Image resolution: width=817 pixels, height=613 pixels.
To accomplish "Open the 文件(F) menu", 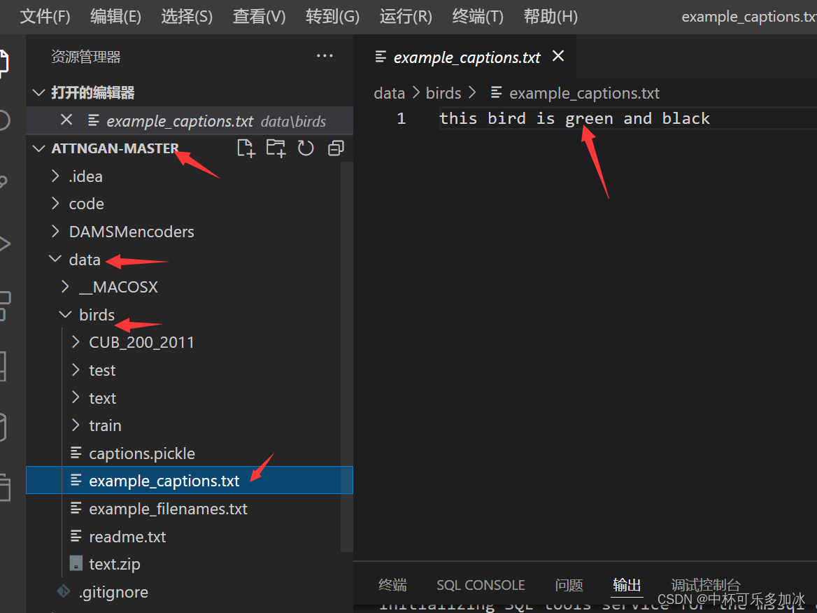I will click(x=45, y=16).
